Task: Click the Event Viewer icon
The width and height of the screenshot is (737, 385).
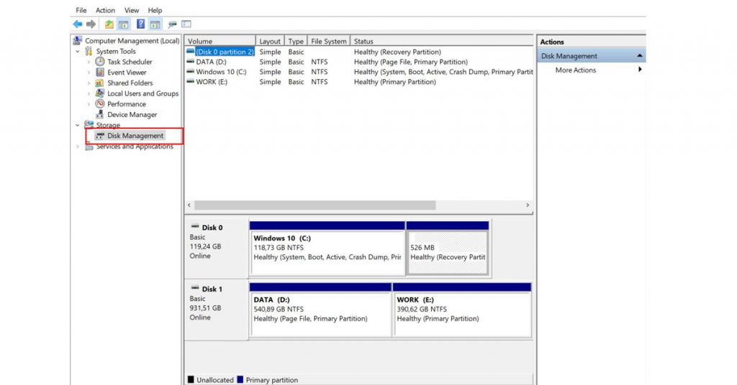Action: point(99,73)
